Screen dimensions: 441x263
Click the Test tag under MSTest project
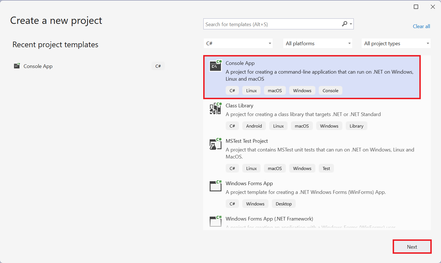point(326,168)
